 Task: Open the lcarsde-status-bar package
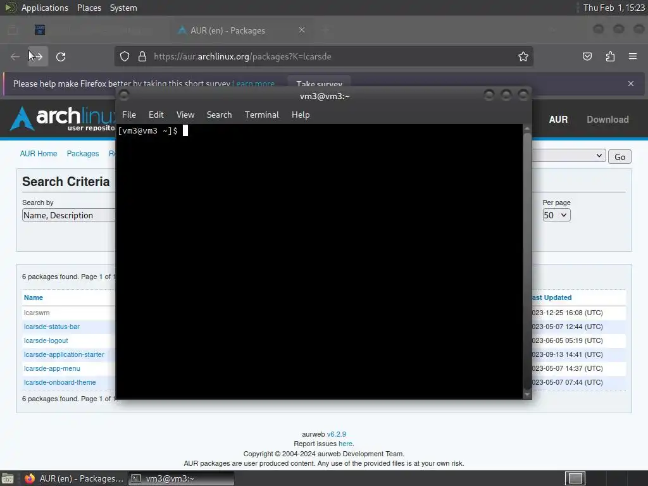click(x=52, y=327)
